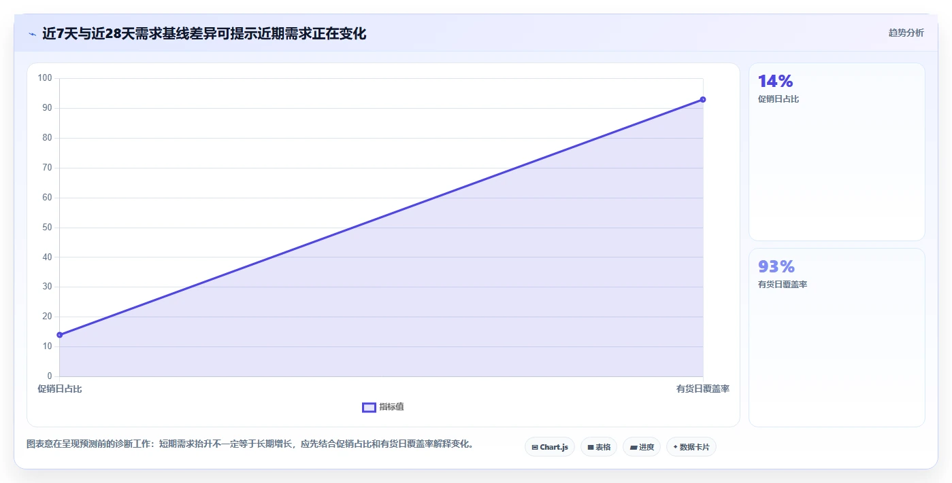Screen dimensions: 952x483
Task: Click the icon on the Chart.js chip
Action: point(535,447)
